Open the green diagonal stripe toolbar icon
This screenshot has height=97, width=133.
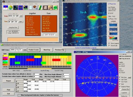(x=40, y=7)
